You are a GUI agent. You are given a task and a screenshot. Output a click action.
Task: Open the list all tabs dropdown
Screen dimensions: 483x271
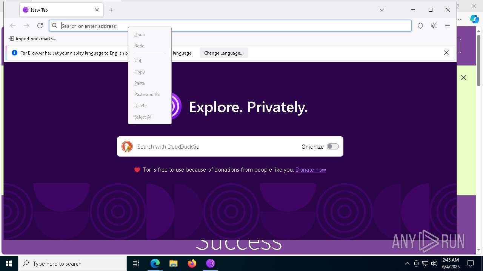coord(382,10)
